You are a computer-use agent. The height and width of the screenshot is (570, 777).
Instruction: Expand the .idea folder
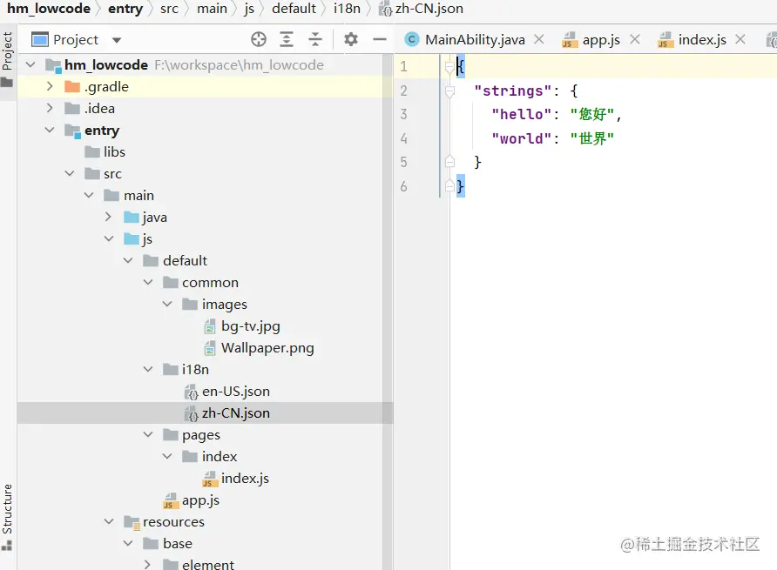point(50,108)
